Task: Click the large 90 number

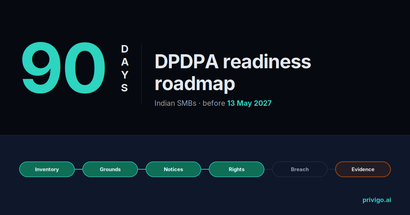Action: point(64,69)
